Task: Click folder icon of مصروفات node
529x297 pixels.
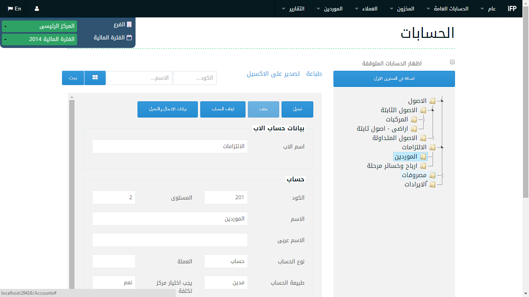Action: 433,176
